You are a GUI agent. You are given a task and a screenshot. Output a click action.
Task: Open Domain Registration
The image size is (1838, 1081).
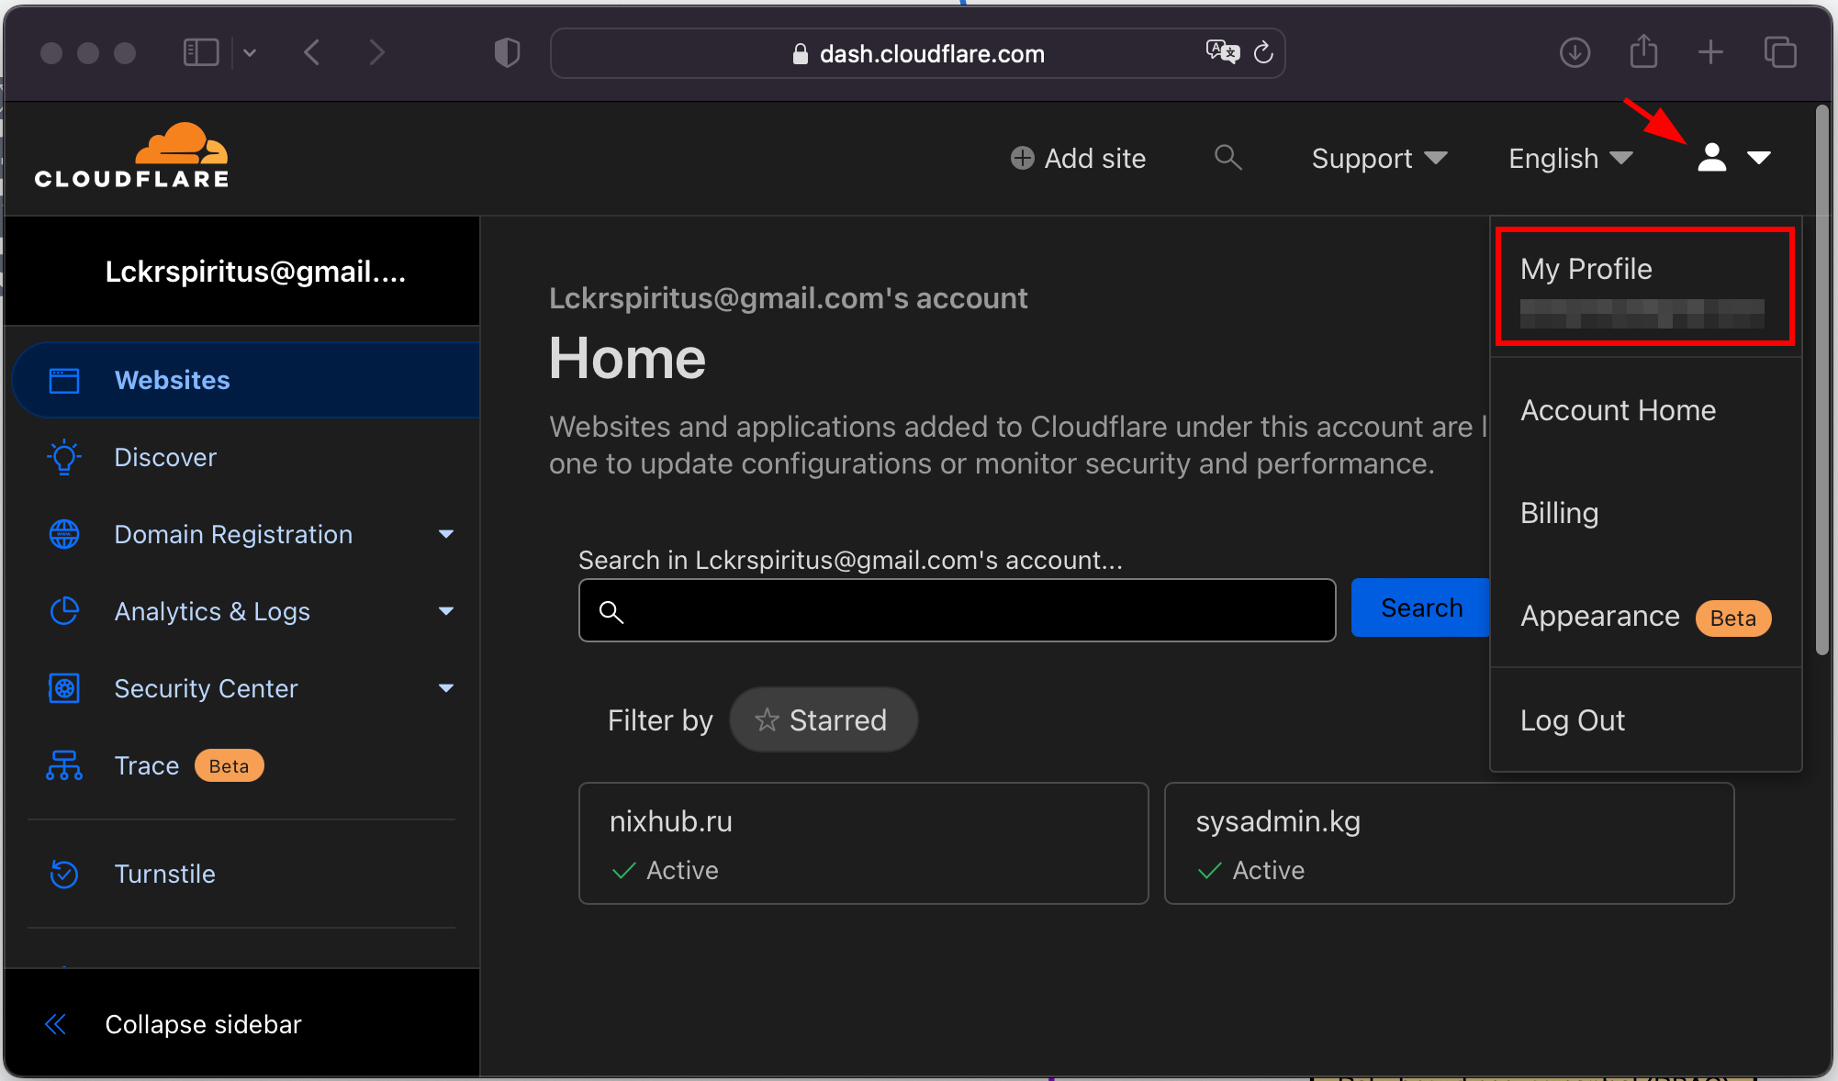(x=233, y=534)
